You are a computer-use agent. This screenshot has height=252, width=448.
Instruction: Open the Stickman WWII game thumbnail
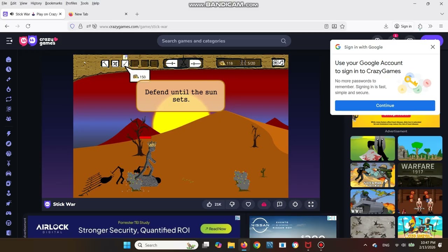coord(373,201)
